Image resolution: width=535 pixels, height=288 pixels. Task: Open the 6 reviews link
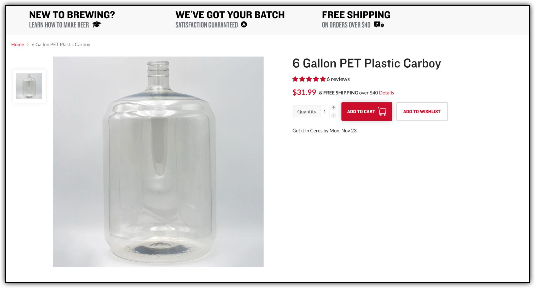pyautogui.click(x=338, y=79)
